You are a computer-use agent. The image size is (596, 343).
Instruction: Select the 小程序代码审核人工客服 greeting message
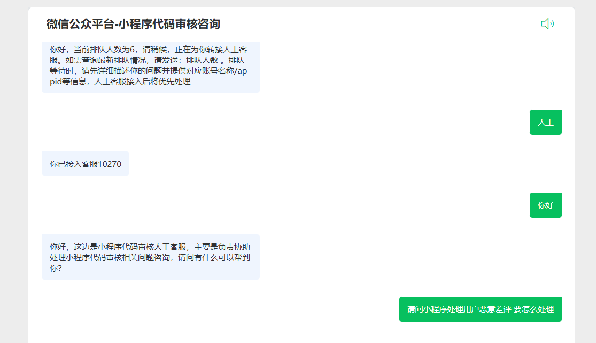pyautogui.click(x=151, y=257)
